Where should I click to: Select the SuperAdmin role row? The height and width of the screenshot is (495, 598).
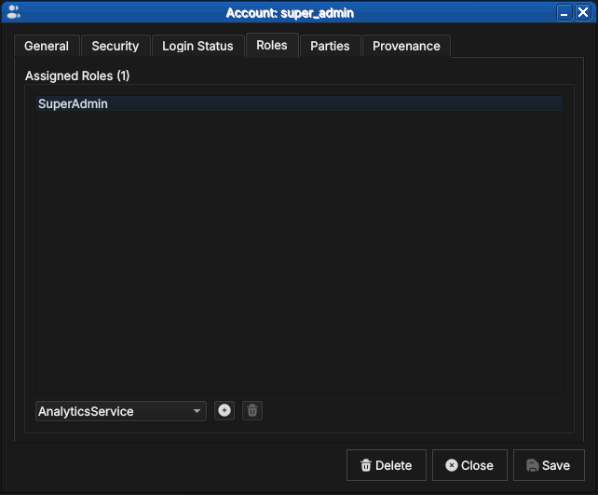pos(299,103)
